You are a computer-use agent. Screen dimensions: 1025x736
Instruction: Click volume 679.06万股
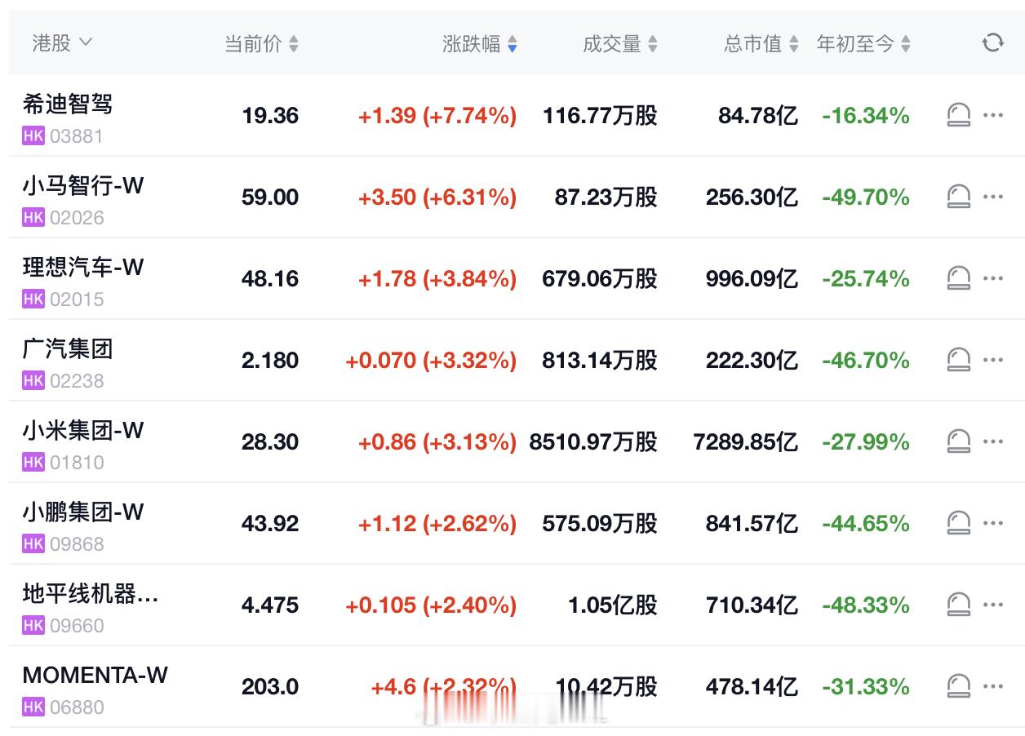(600, 279)
